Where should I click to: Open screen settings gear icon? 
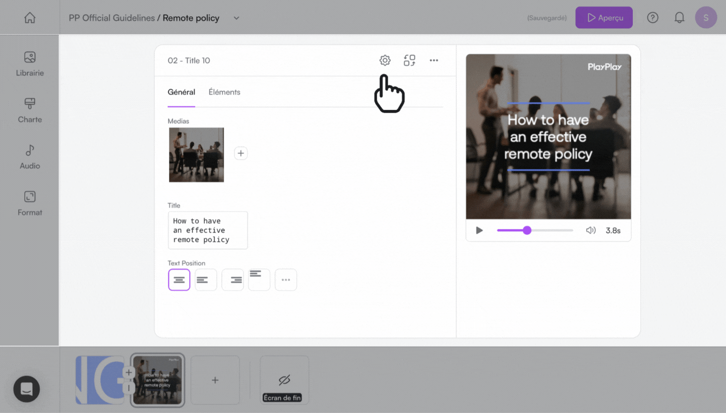385,60
